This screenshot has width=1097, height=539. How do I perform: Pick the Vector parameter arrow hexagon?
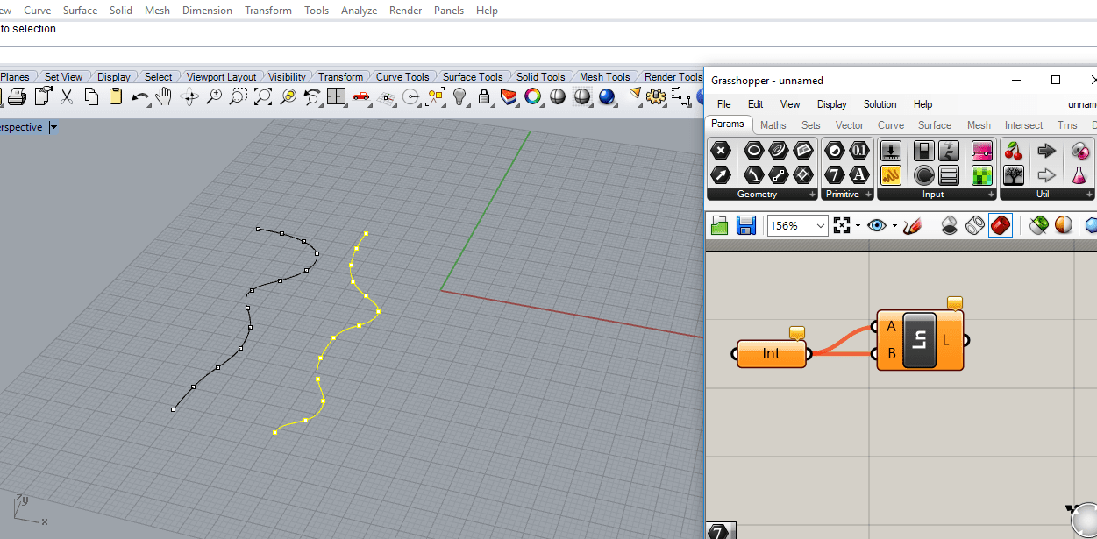(721, 174)
